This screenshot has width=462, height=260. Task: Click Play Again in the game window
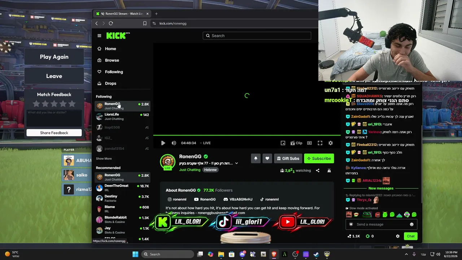[54, 57]
